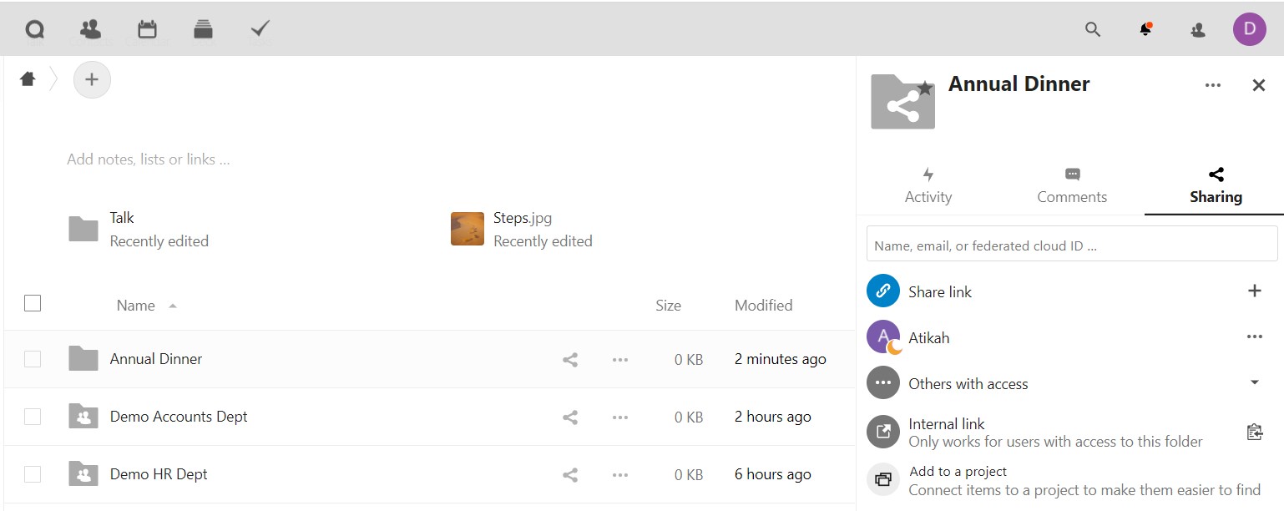Copy internal link to clipboard
The width and height of the screenshot is (1284, 511).
pyautogui.click(x=1254, y=432)
